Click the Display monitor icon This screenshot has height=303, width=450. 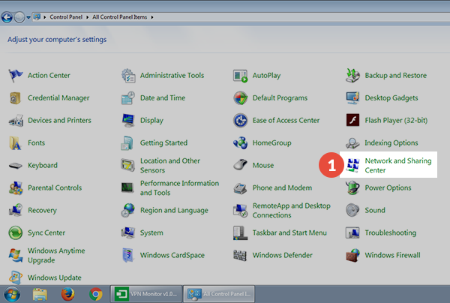point(128,121)
